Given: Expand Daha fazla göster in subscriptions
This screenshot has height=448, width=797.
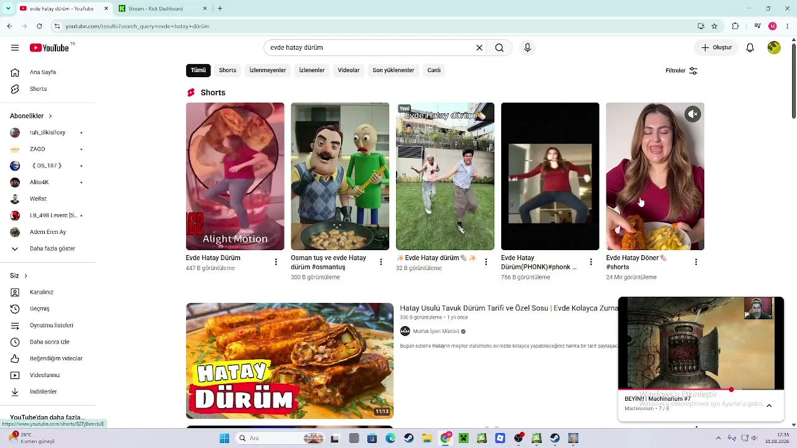Looking at the screenshot, I should [49, 249].
